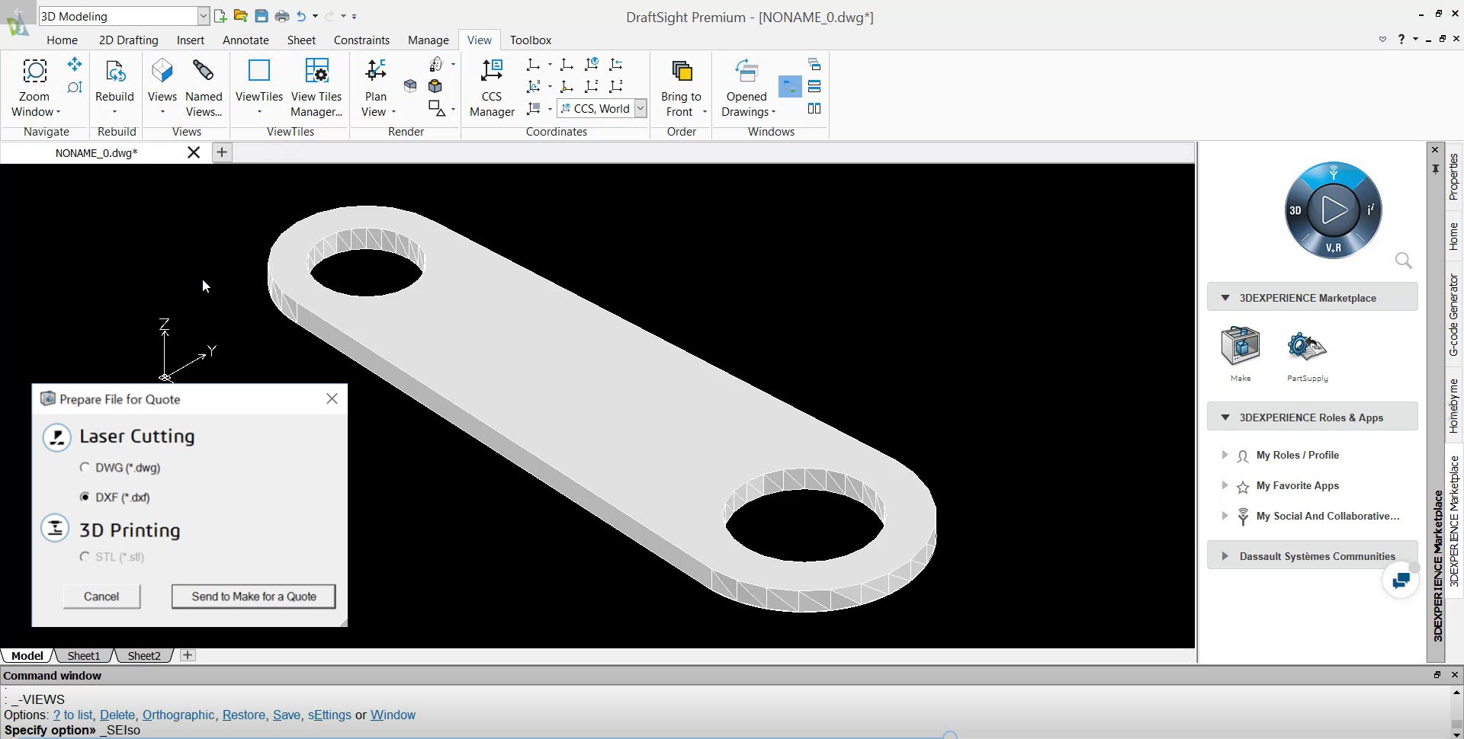Switch to the 2D Drafting tab
This screenshot has height=739, width=1464.
(x=129, y=40)
